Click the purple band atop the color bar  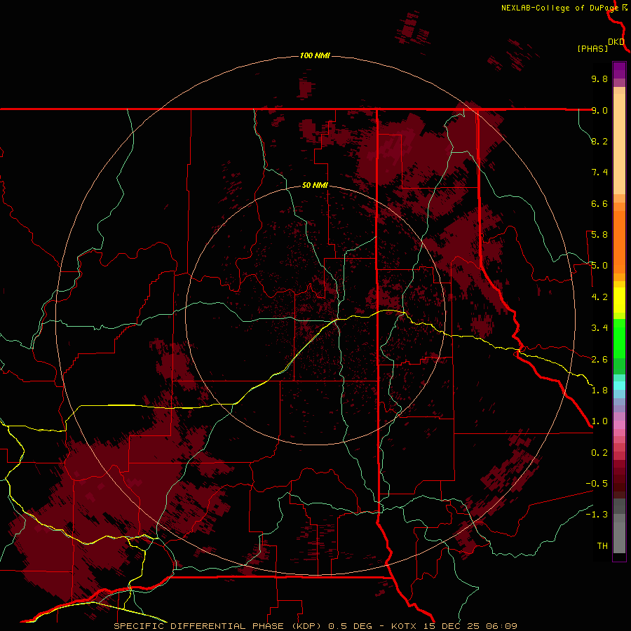coord(619,70)
